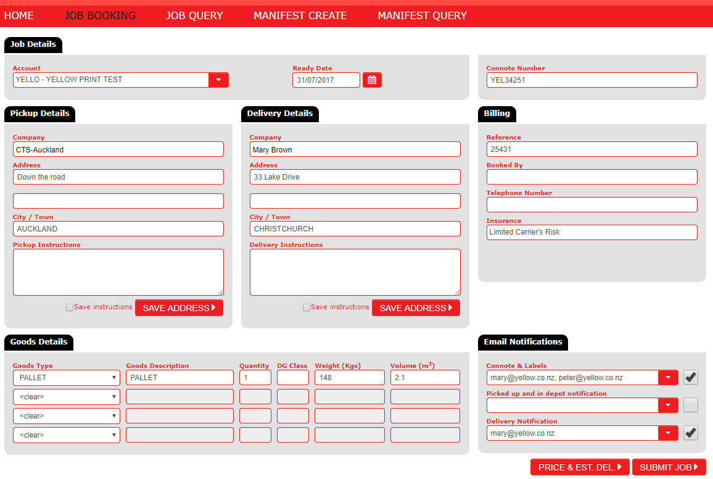Screen dimensions: 713x479
Task: Open the JOB BOOKING menu
Action: [x=100, y=15]
